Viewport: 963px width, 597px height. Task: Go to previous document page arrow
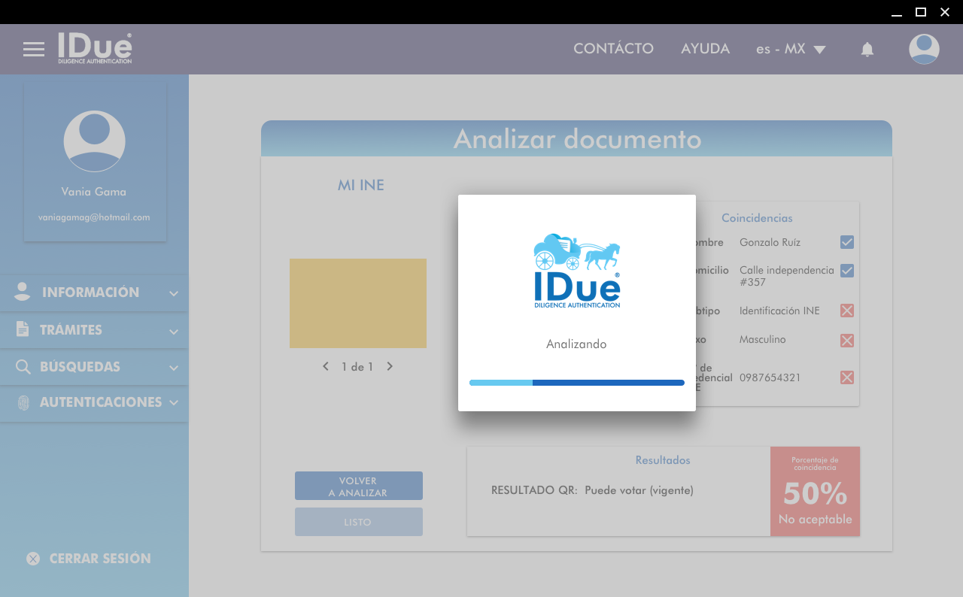(326, 366)
